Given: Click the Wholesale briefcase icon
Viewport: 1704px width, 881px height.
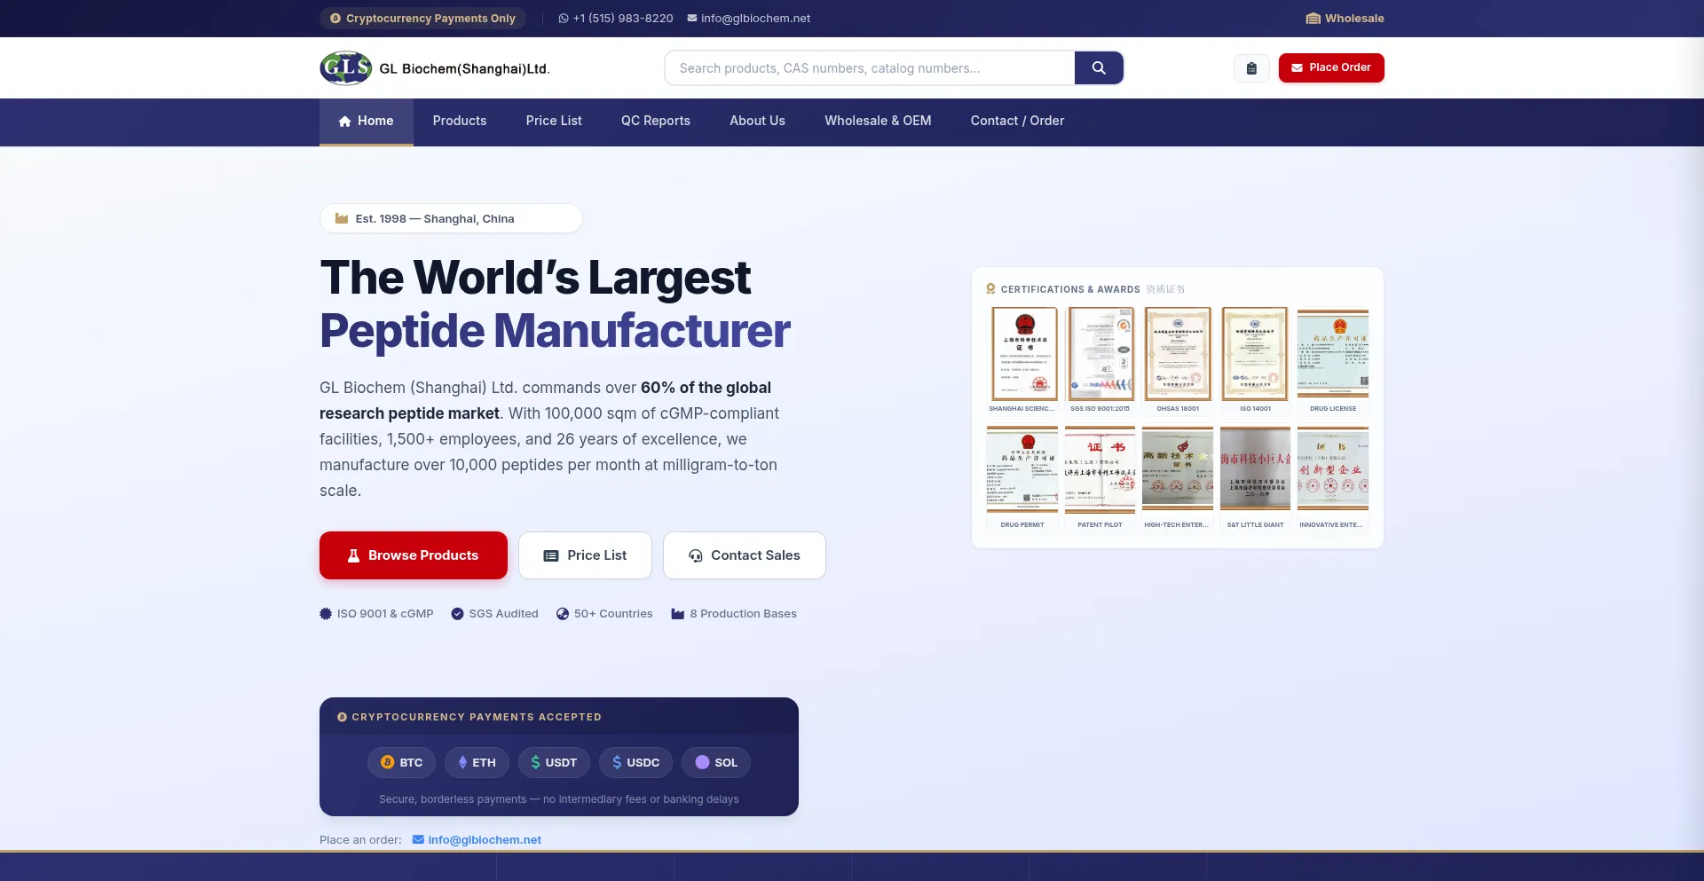Looking at the screenshot, I should pyautogui.click(x=1313, y=19).
